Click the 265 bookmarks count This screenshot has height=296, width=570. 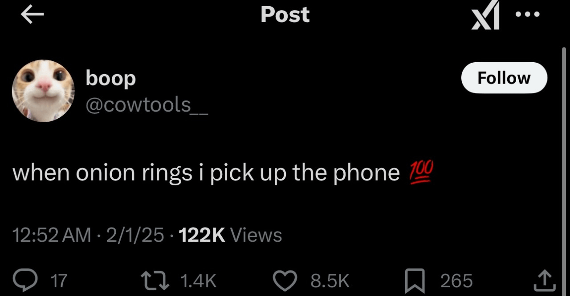click(456, 281)
